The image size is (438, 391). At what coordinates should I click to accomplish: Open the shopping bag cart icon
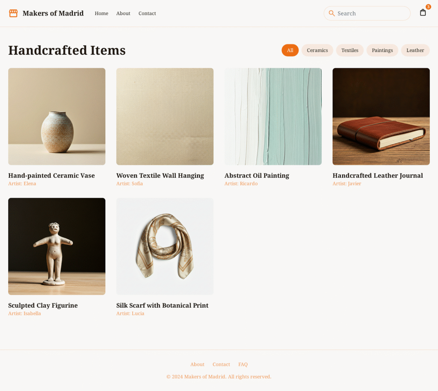(423, 12)
